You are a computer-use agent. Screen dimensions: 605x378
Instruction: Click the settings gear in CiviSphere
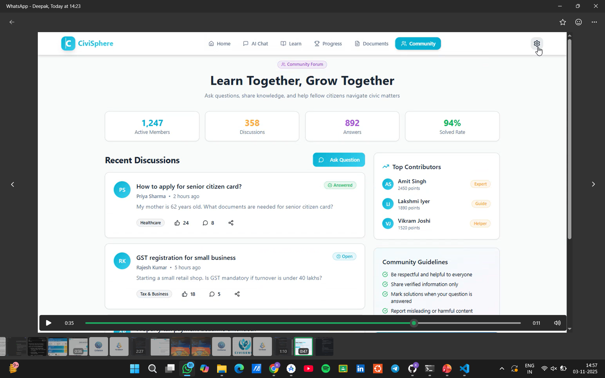coord(537,43)
